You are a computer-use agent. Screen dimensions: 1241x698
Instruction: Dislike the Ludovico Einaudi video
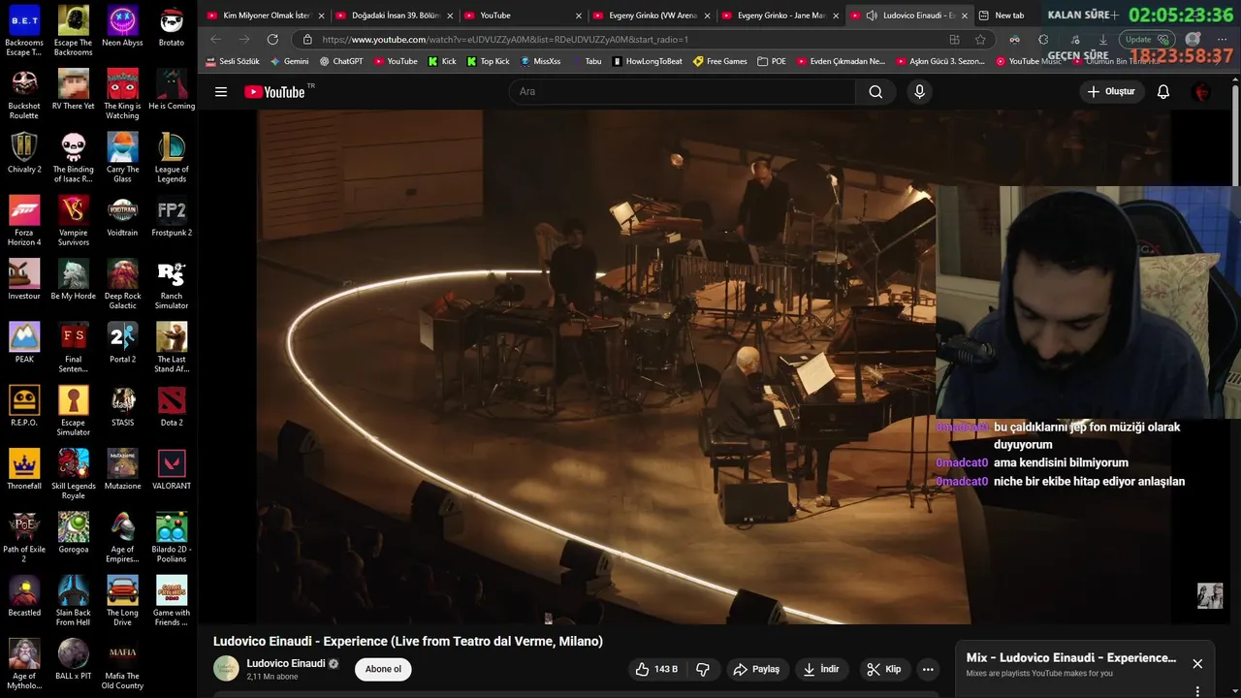[x=703, y=669]
